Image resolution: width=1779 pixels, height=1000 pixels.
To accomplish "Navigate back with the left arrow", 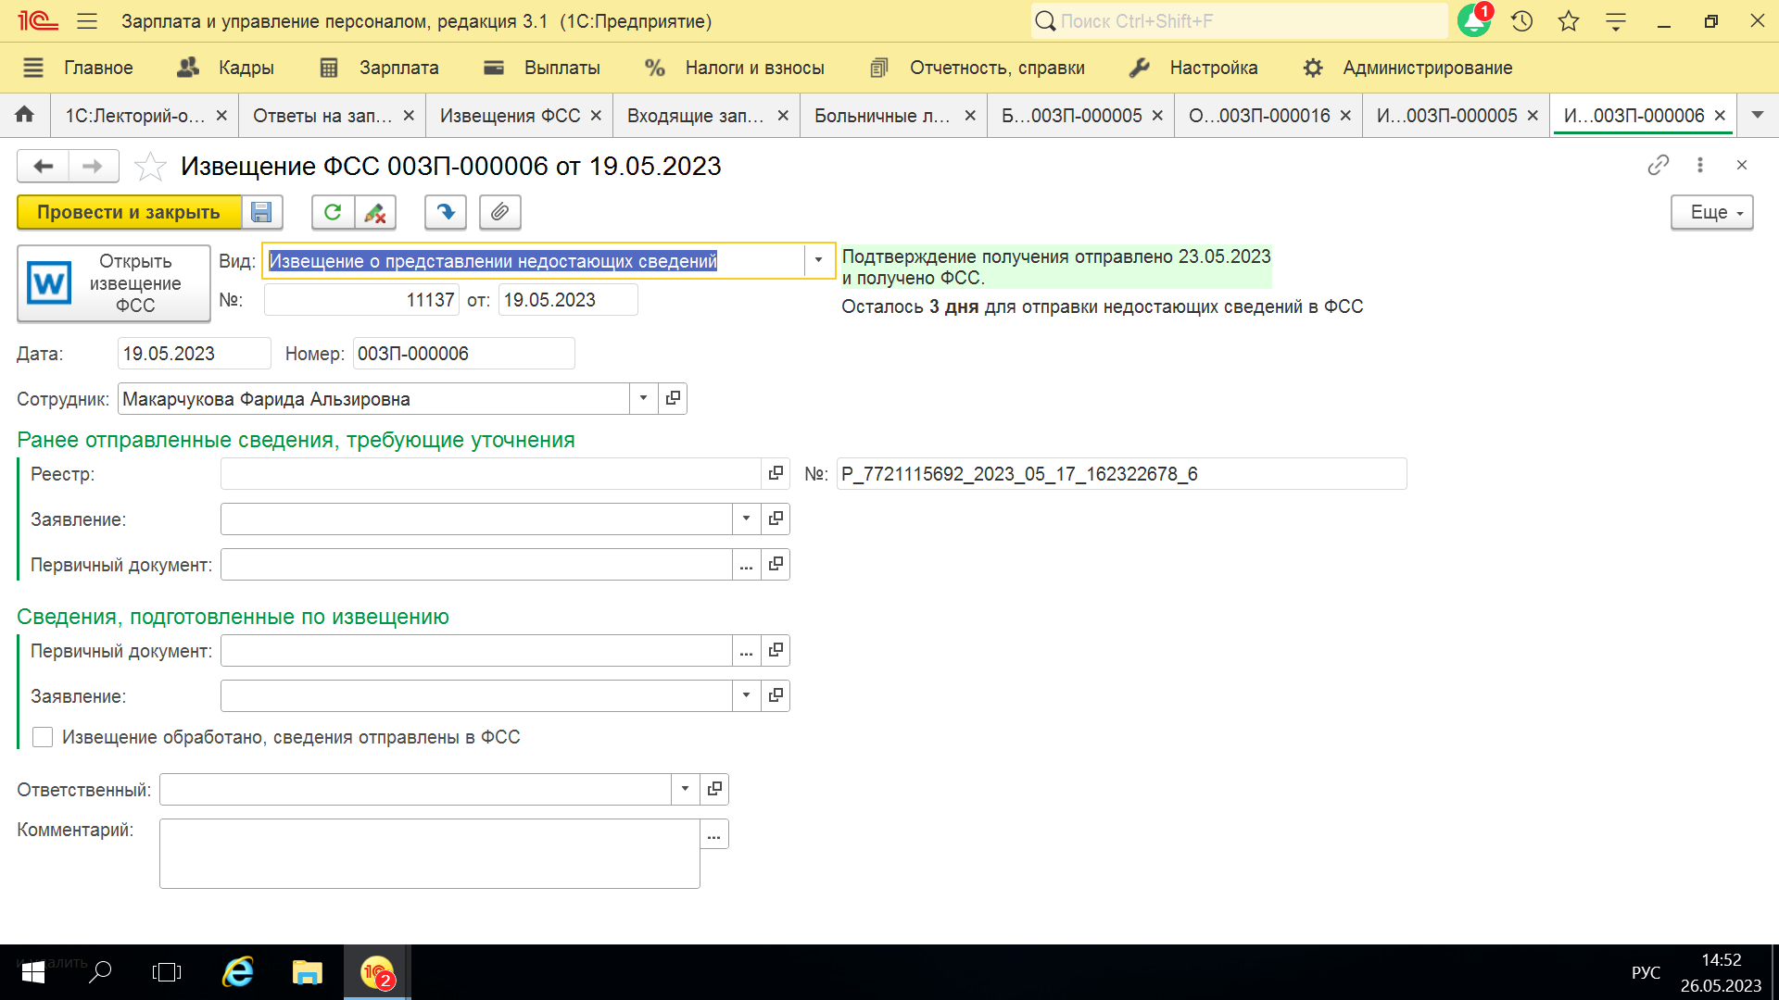I will click(x=43, y=166).
